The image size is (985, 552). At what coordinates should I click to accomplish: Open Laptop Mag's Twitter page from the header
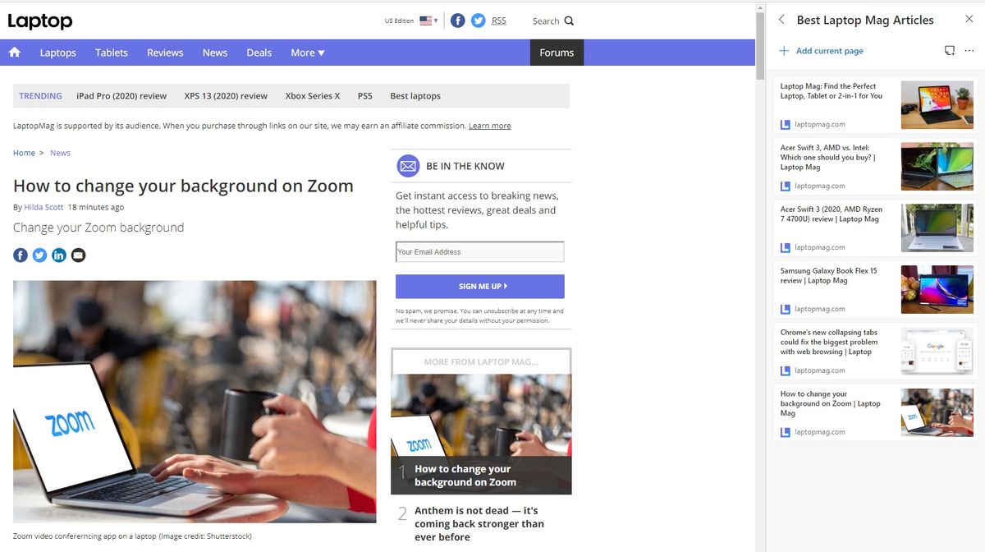[x=478, y=21]
